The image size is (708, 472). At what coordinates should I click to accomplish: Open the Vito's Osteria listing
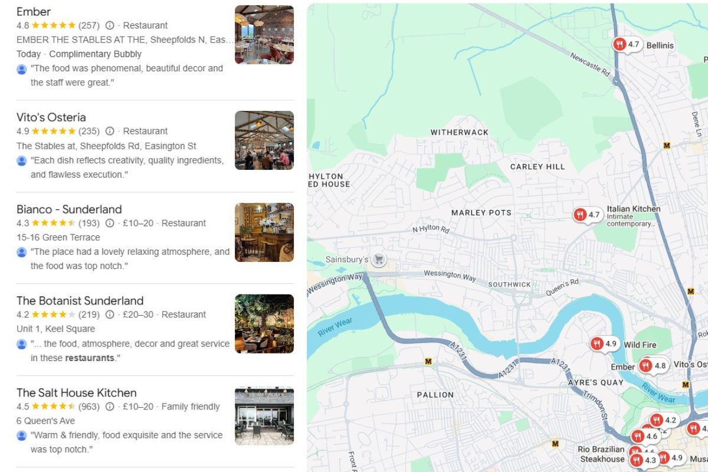point(53,117)
